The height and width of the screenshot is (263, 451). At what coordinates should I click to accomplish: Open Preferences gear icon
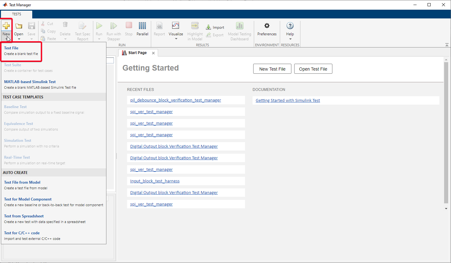tap(267, 26)
